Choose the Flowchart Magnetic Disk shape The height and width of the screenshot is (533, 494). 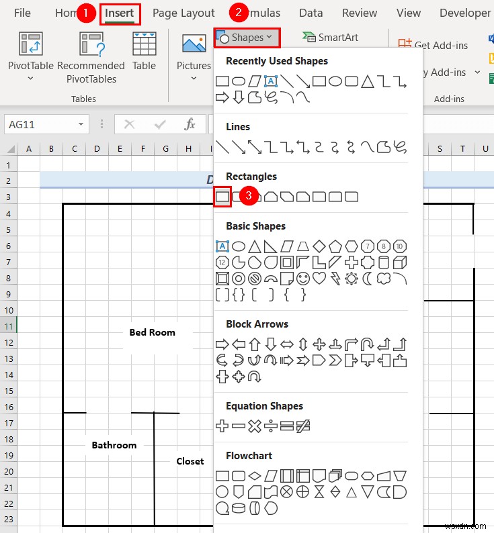[x=239, y=508]
